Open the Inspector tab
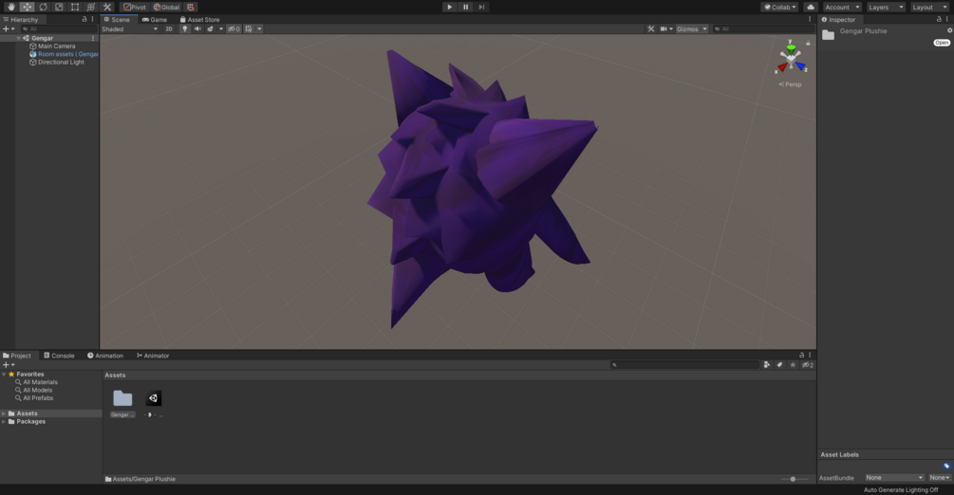Viewport: 954px width, 495px height. click(x=838, y=20)
